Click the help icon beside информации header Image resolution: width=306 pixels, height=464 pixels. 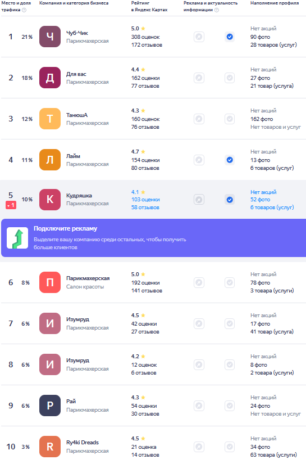217,10
